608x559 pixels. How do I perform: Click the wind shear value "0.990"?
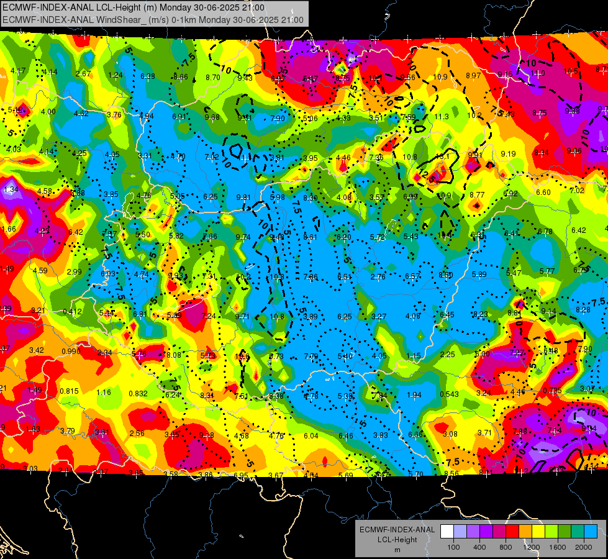click(71, 352)
